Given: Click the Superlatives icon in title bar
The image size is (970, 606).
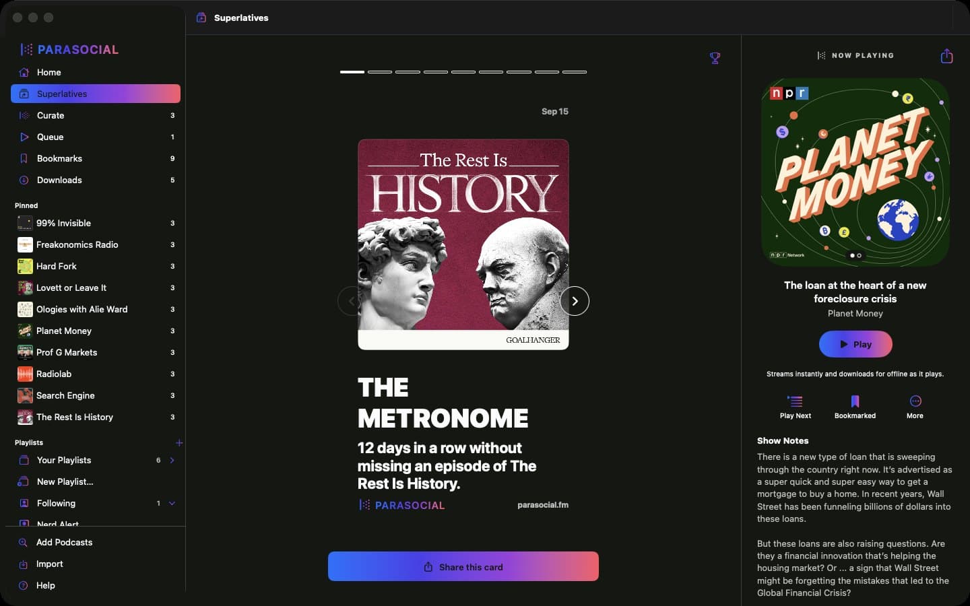Looking at the screenshot, I should [201, 18].
